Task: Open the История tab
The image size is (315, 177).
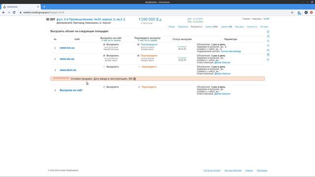Action: click(264, 27)
